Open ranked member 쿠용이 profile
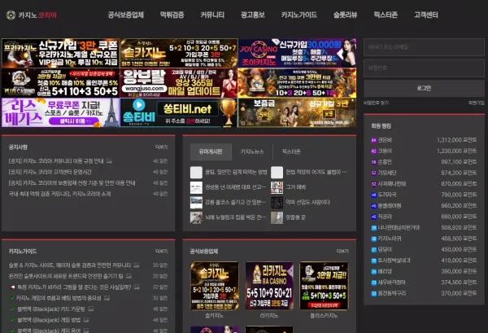Screen dimensions: 488x333 click(x=385, y=151)
